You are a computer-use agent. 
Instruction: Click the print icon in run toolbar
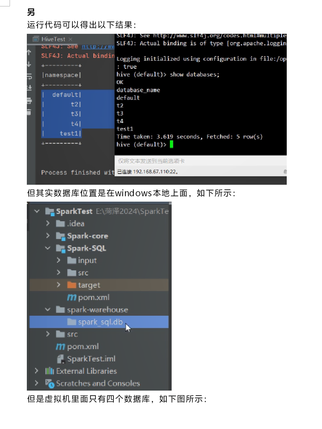[x=29, y=101]
